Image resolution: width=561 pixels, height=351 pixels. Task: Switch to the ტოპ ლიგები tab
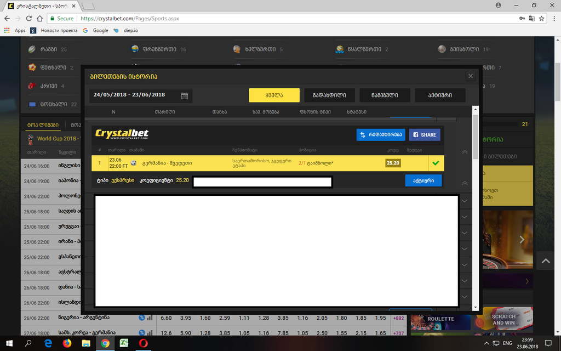pyautogui.click(x=43, y=124)
